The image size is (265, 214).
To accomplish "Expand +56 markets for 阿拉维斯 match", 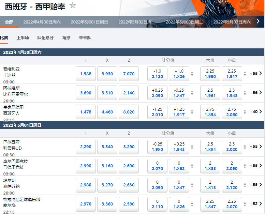I will tap(256, 92).
